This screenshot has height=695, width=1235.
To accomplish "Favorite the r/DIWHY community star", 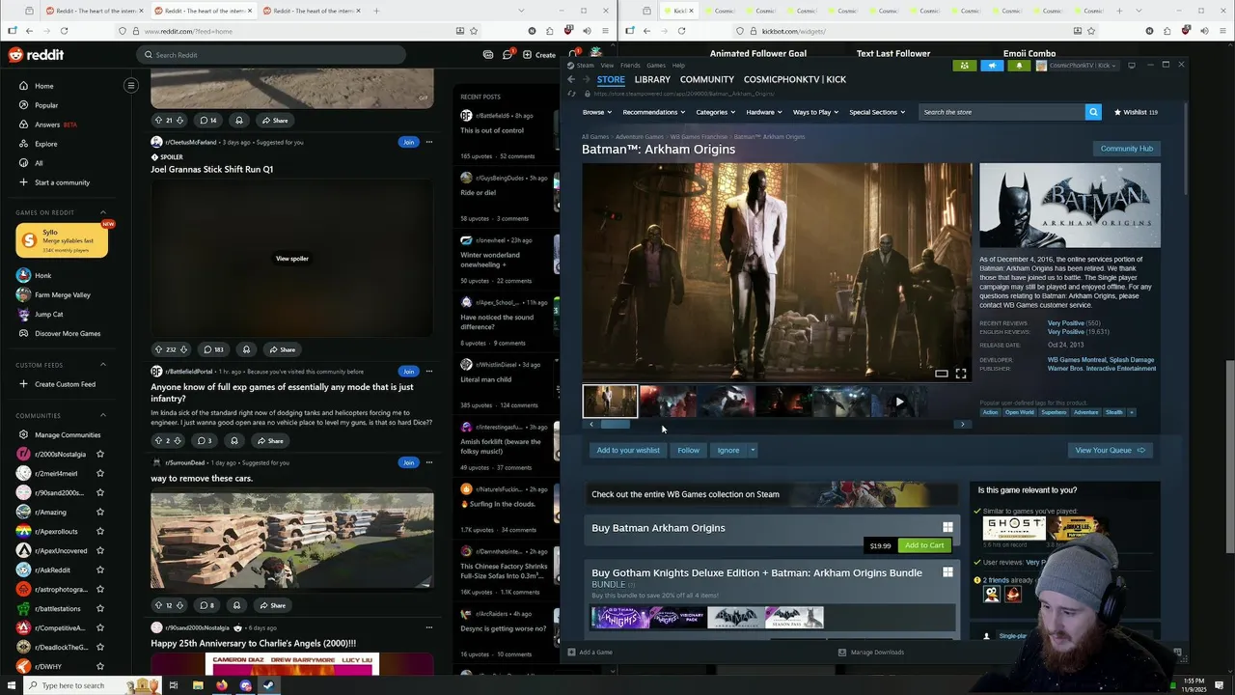I will click(x=100, y=666).
